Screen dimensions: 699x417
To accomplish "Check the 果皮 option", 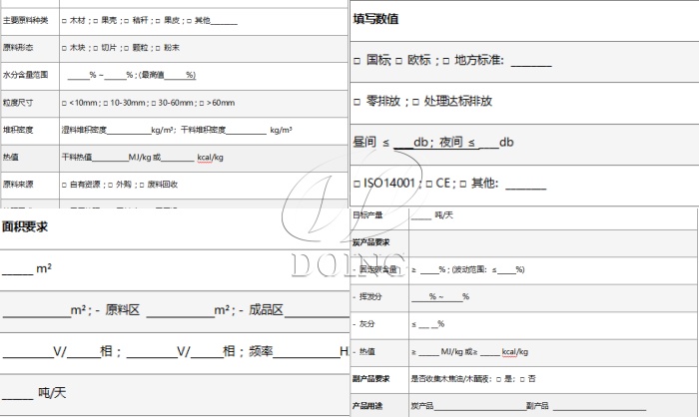I will pos(158,21).
